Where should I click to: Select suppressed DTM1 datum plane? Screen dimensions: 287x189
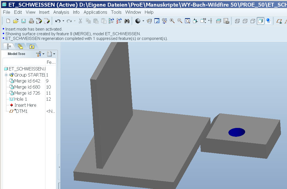[x=18, y=111]
